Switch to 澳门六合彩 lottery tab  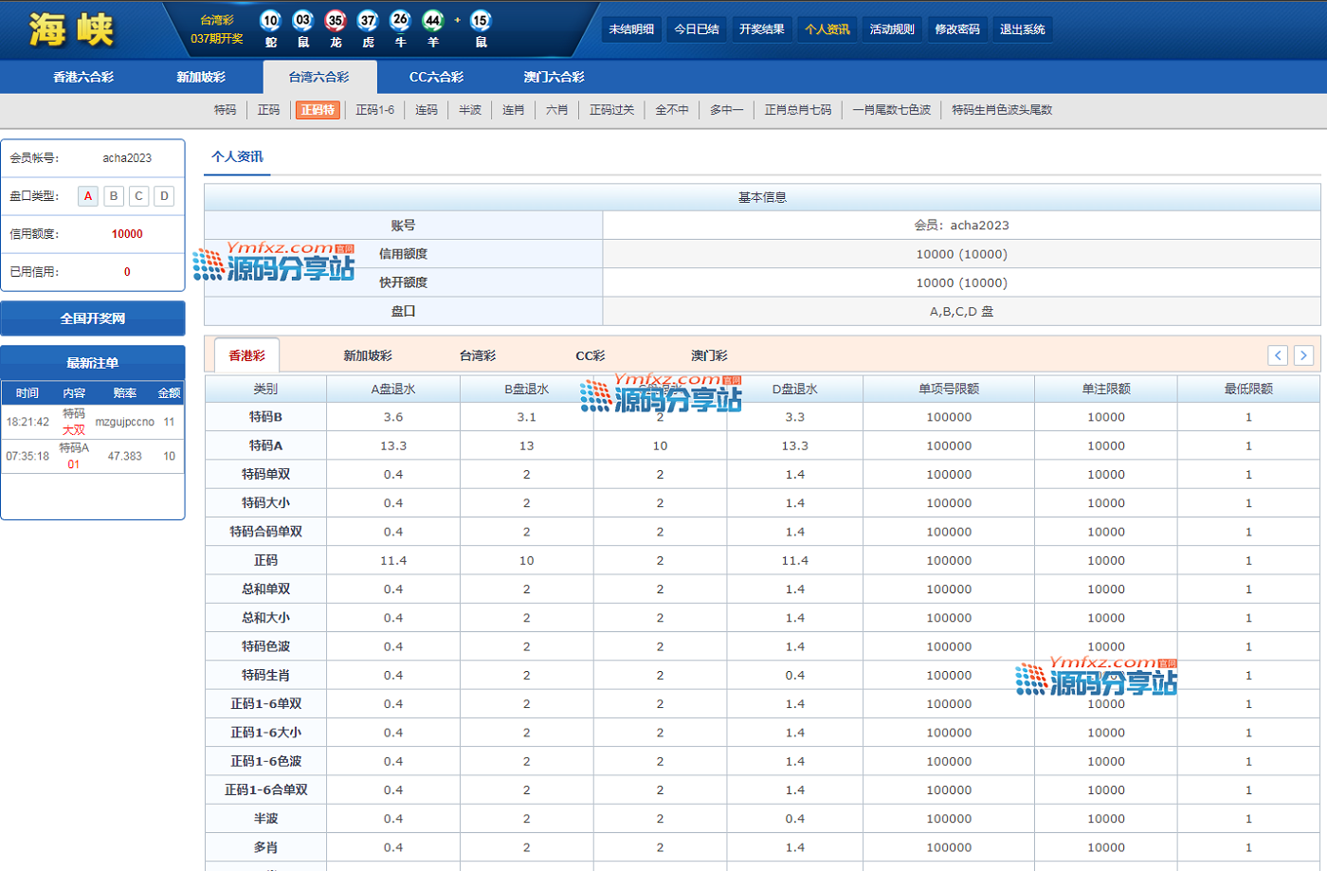pyautogui.click(x=554, y=77)
